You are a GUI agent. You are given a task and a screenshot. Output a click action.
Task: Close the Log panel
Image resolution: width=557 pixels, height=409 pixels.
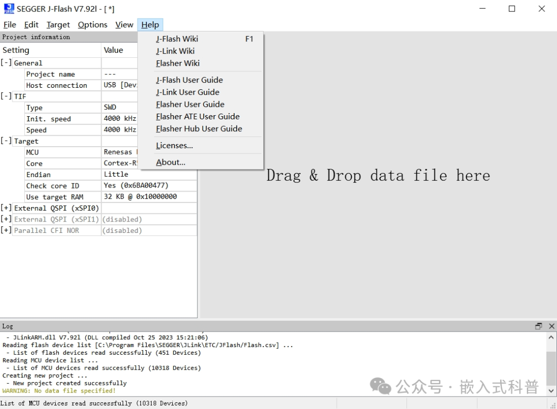(x=552, y=326)
